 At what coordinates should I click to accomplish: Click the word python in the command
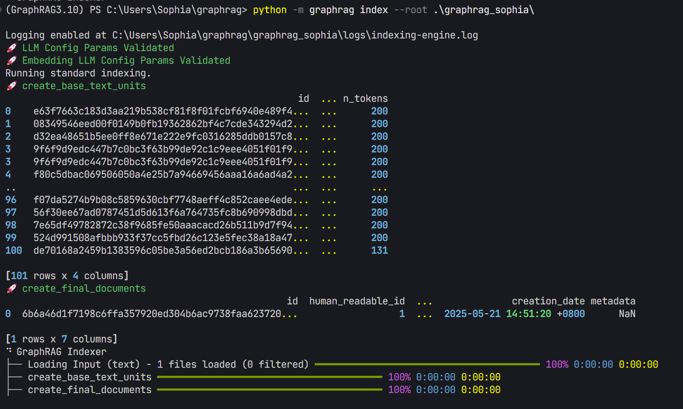click(x=270, y=10)
